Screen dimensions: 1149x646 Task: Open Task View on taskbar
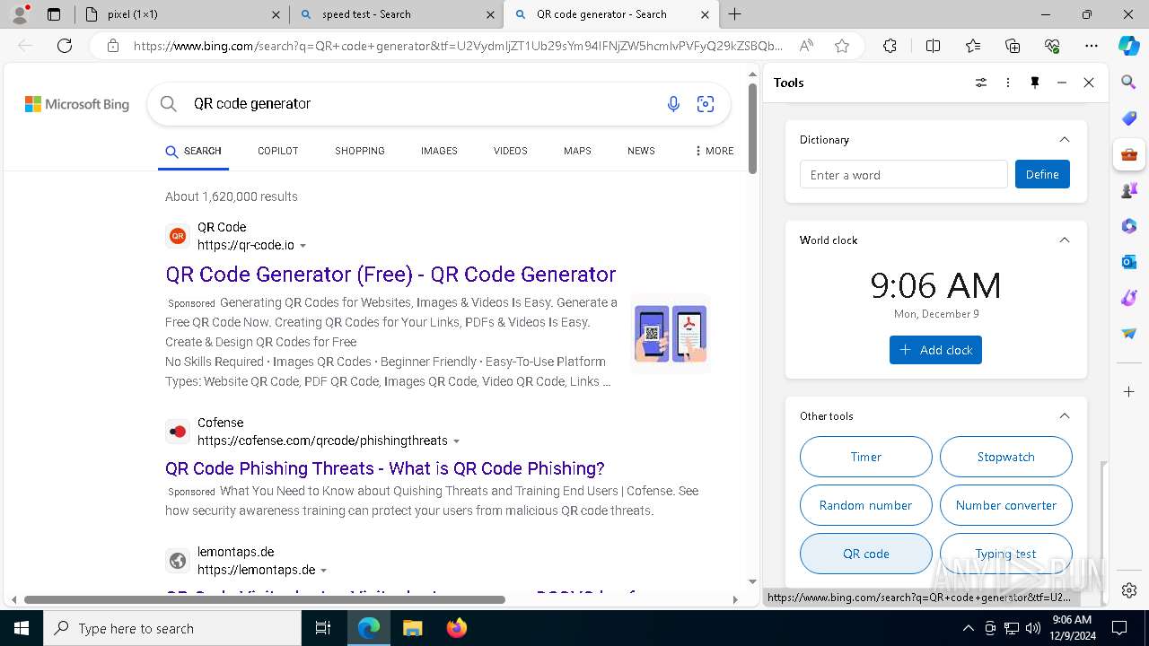coord(323,628)
